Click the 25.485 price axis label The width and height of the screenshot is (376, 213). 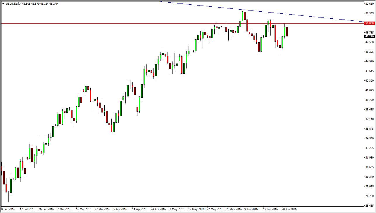click(369, 206)
